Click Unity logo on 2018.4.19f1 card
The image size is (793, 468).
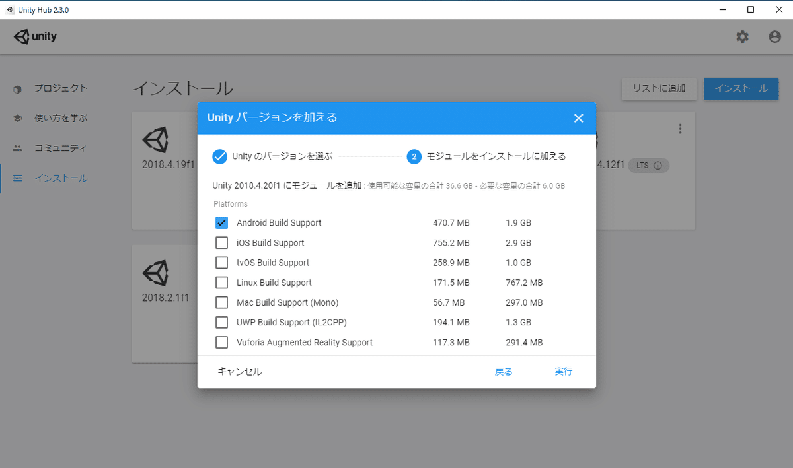[155, 140]
